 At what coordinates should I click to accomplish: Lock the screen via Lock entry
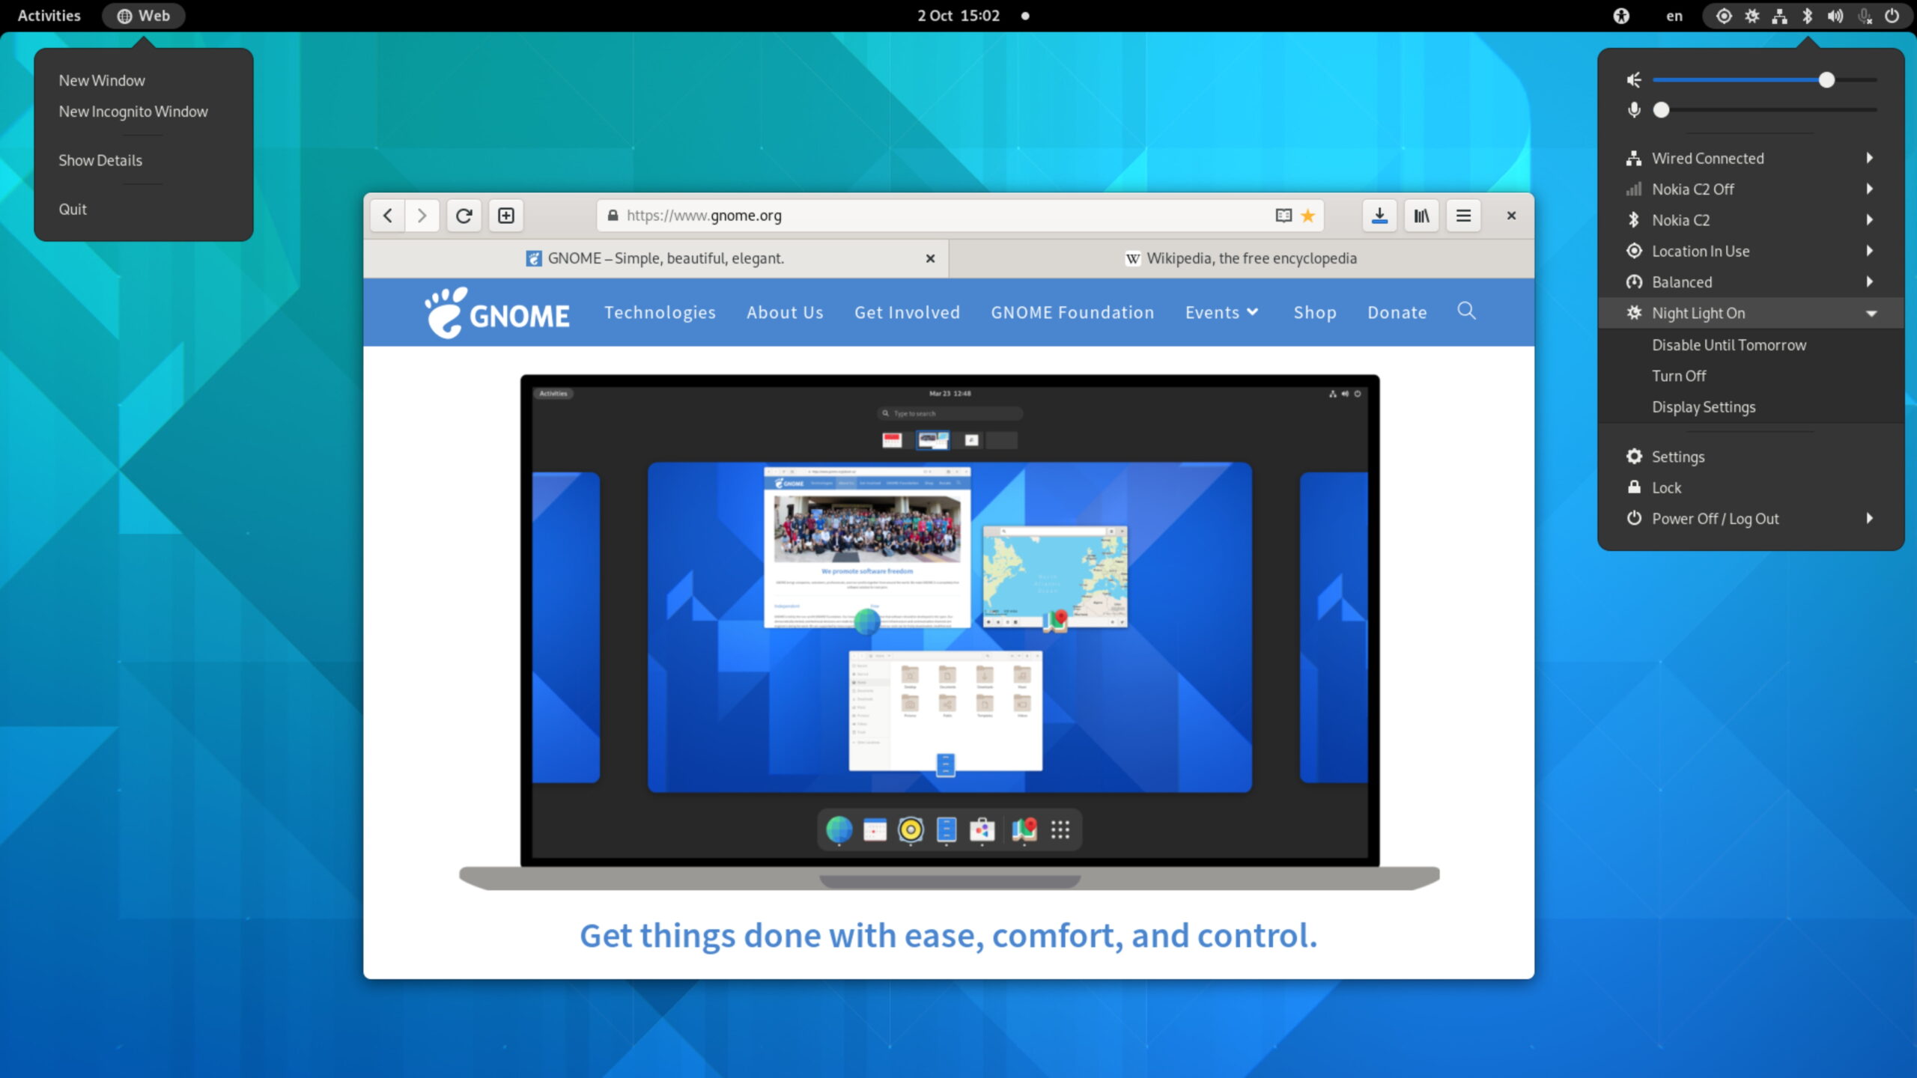pyautogui.click(x=1751, y=487)
